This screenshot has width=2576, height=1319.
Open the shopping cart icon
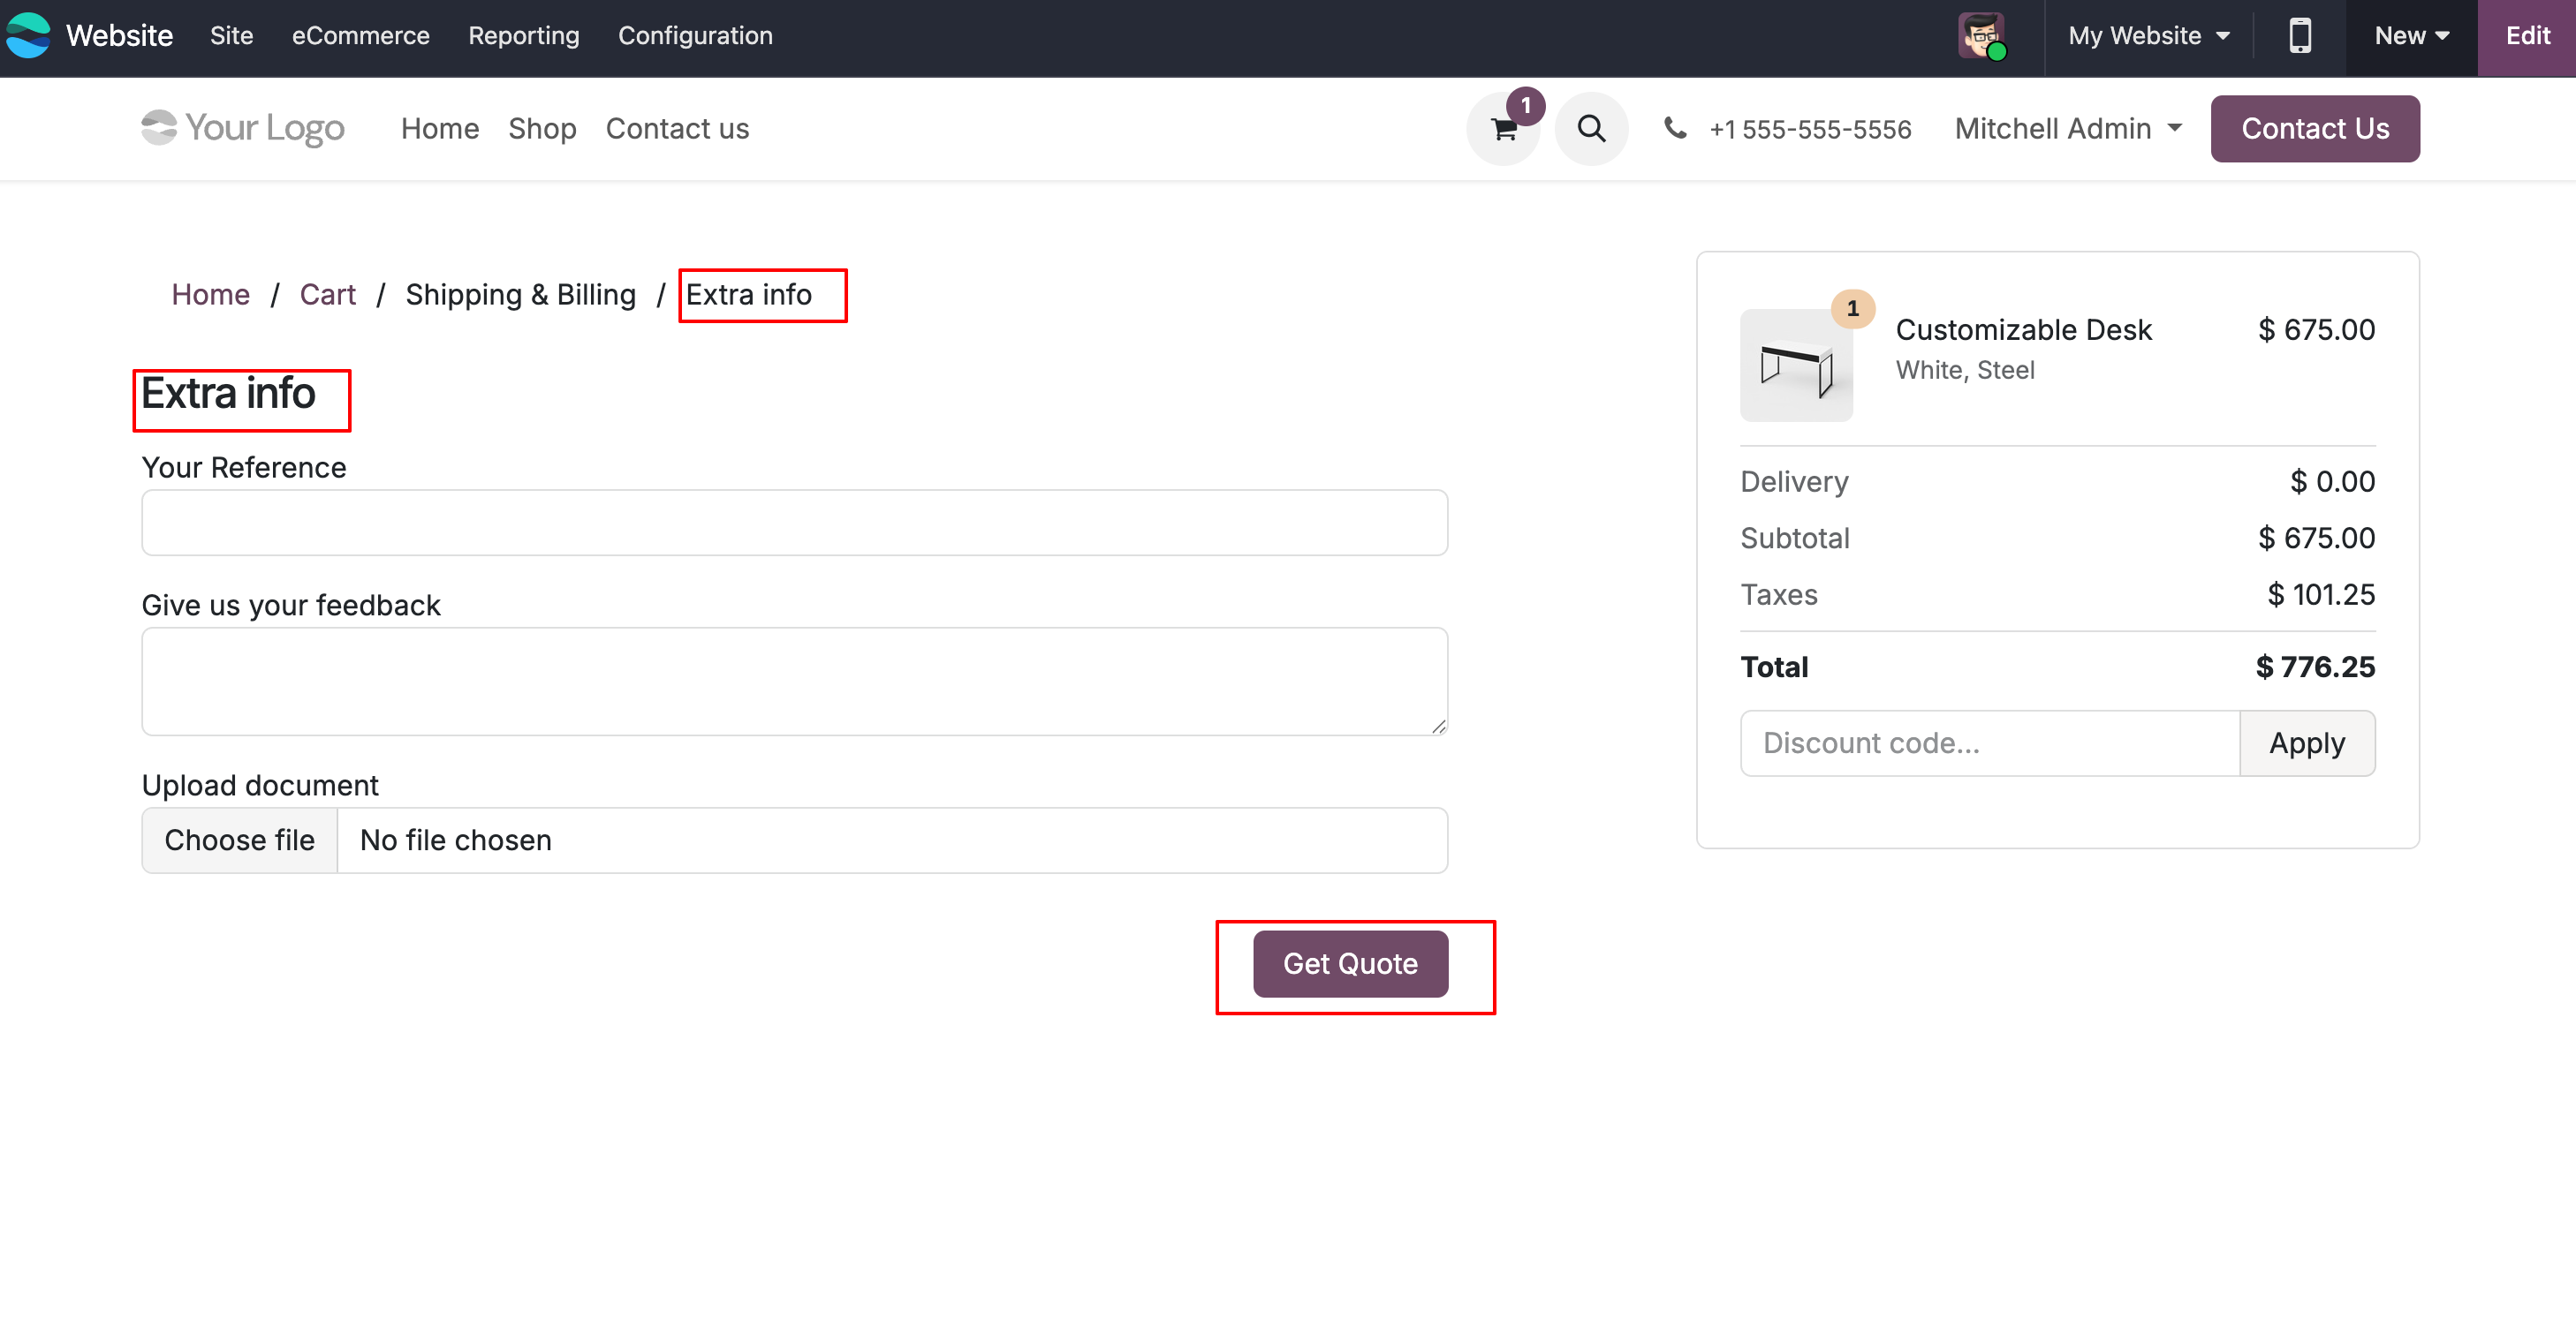tap(1503, 129)
